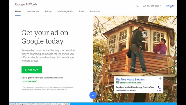Select the Home tab

coord(18,11)
